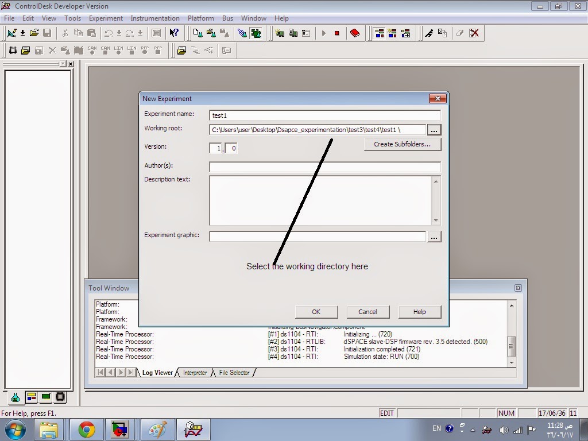Screen dimensions: 588x441
Task: Open the EN language selector
Action: 436,428
